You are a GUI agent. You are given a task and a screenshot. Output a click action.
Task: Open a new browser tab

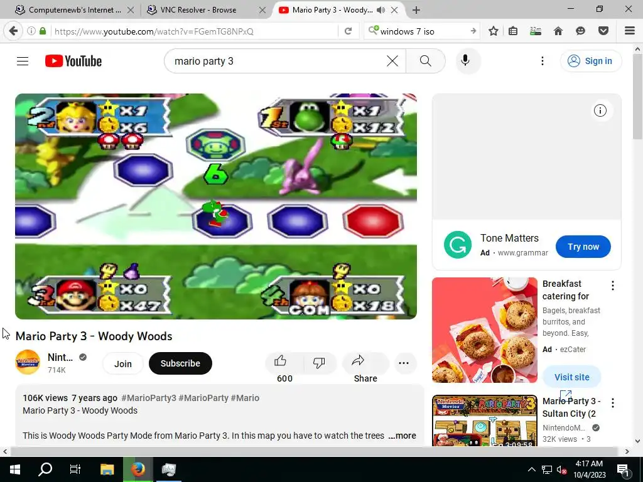click(x=416, y=10)
